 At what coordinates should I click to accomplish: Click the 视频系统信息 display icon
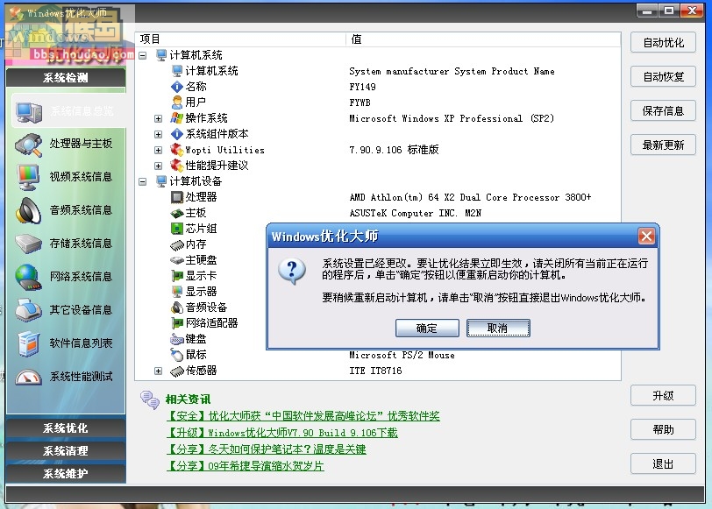tap(28, 177)
